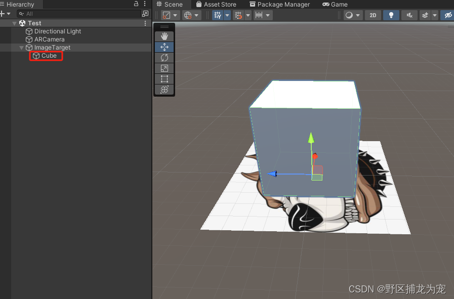Toggle 2D view mode
This screenshot has width=454, height=299.
click(373, 15)
